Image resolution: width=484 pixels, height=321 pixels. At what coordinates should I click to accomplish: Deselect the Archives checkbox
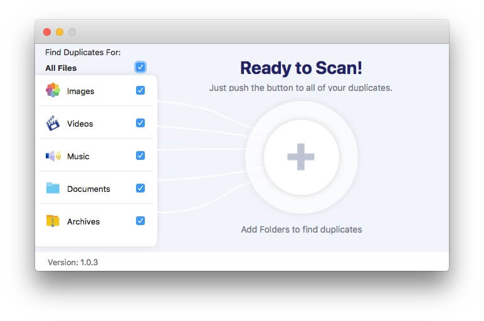[140, 221]
